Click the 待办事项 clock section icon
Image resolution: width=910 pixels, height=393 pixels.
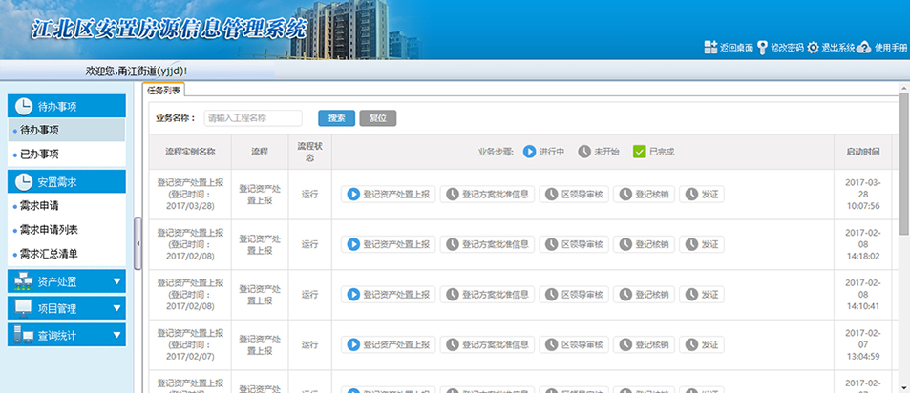[x=22, y=106]
